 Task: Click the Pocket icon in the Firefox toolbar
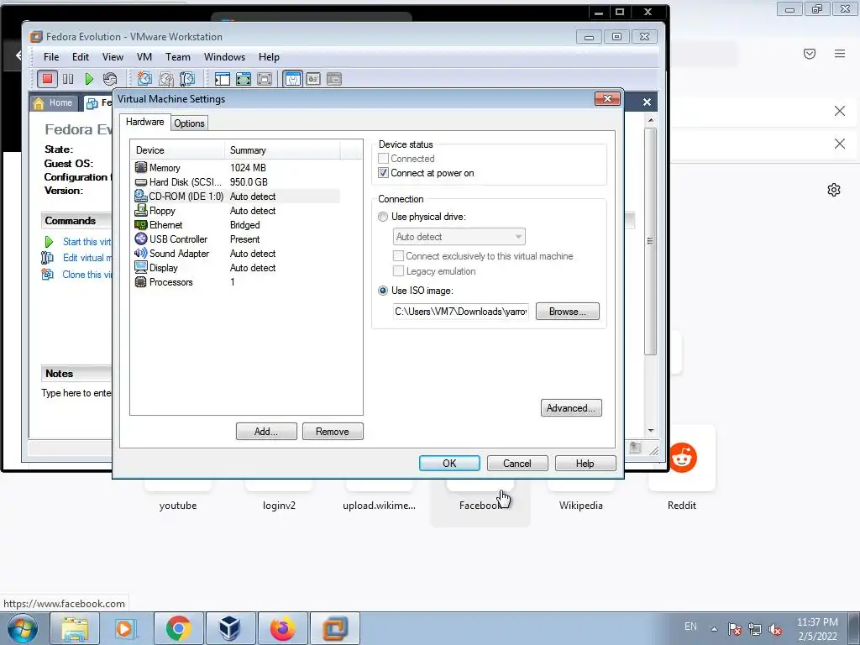tap(810, 54)
